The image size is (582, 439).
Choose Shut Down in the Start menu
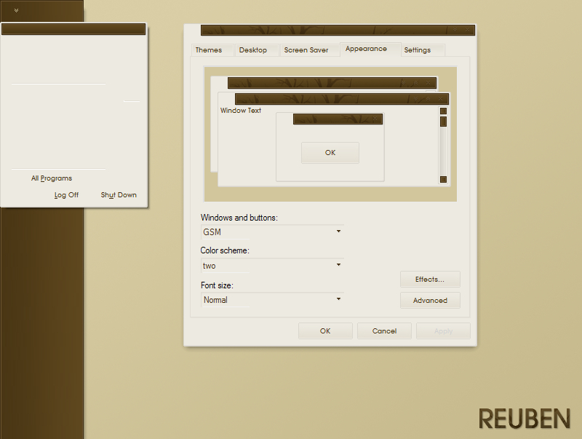pyautogui.click(x=119, y=195)
